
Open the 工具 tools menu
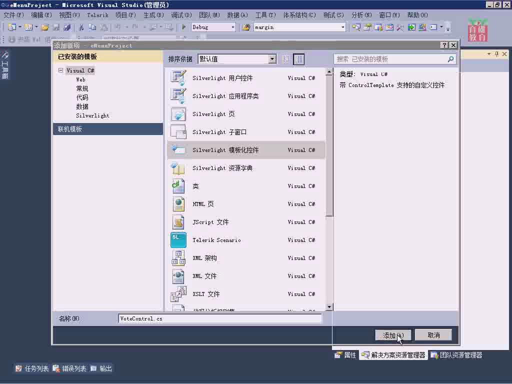265,15
